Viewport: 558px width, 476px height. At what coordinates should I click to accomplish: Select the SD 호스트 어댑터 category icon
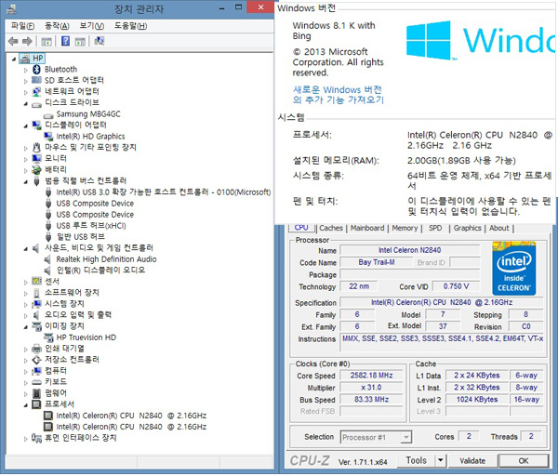coord(36,80)
